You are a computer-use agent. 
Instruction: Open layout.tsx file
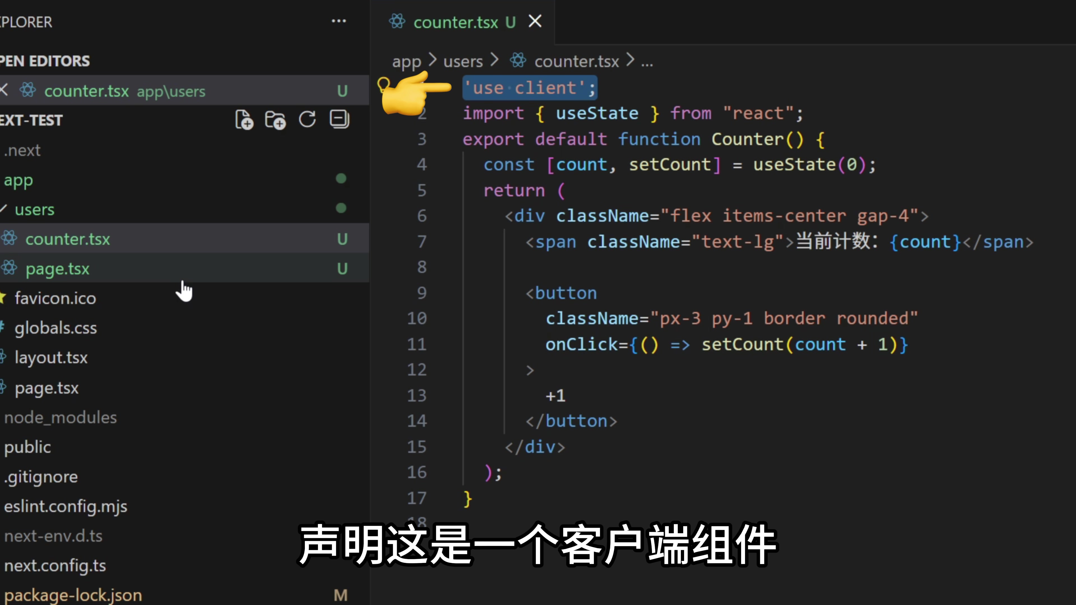[51, 357]
